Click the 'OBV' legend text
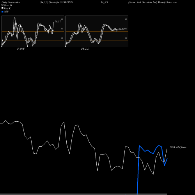This screenshot has width=195, height=195. point(6,12)
